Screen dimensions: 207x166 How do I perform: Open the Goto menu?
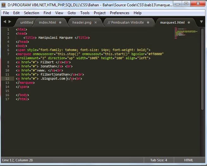[x=72, y=13]
